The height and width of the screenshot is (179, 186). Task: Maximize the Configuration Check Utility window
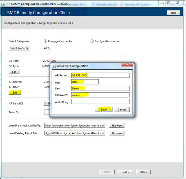click(x=169, y=3)
